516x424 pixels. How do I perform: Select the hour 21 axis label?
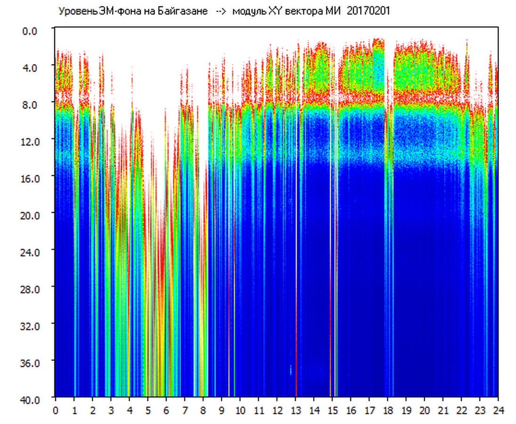pos(443,410)
